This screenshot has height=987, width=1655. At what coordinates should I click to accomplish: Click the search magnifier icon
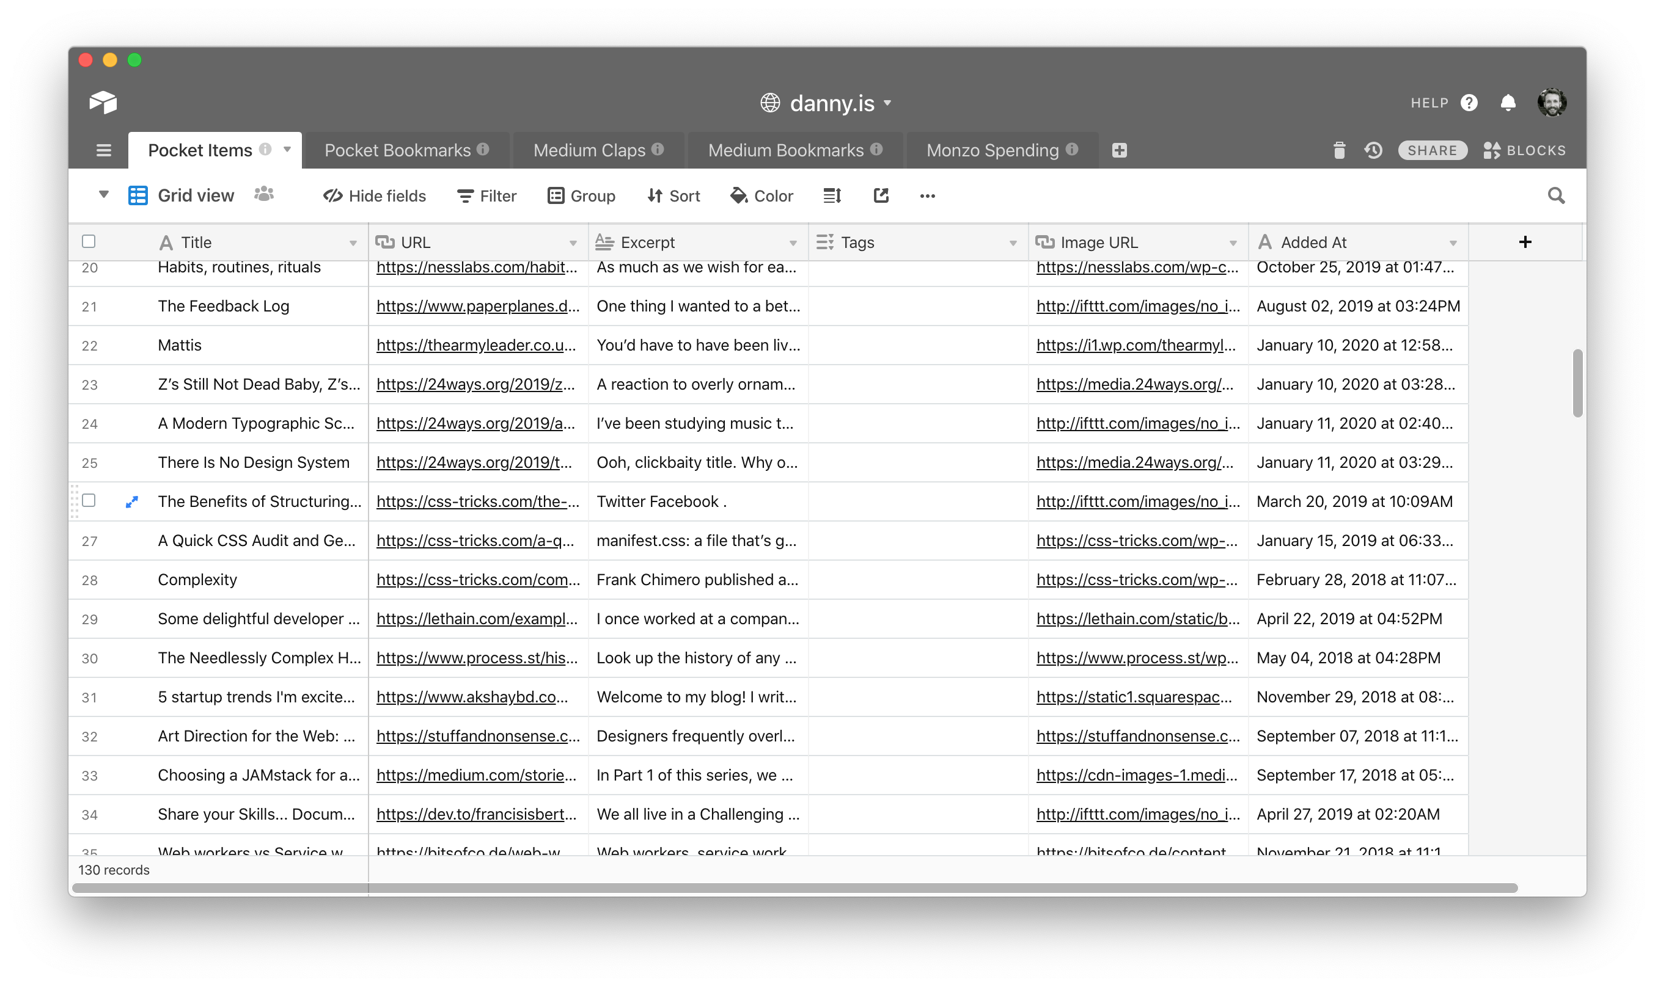tap(1556, 195)
